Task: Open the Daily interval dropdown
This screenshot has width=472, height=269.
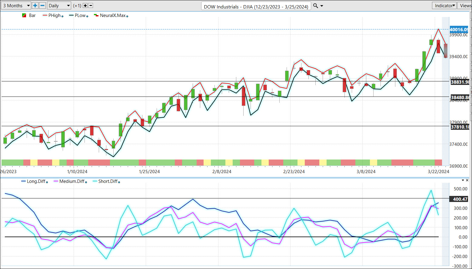Action: point(59,5)
